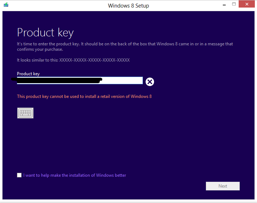Click the "It's time to enter" instruction text
This screenshot has width=257, height=203.
pos(125,46)
